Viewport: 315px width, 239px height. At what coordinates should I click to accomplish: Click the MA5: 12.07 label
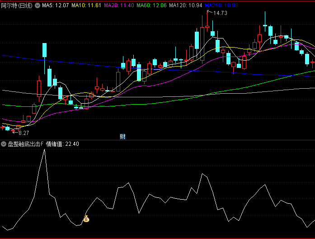[x=56, y=5]
